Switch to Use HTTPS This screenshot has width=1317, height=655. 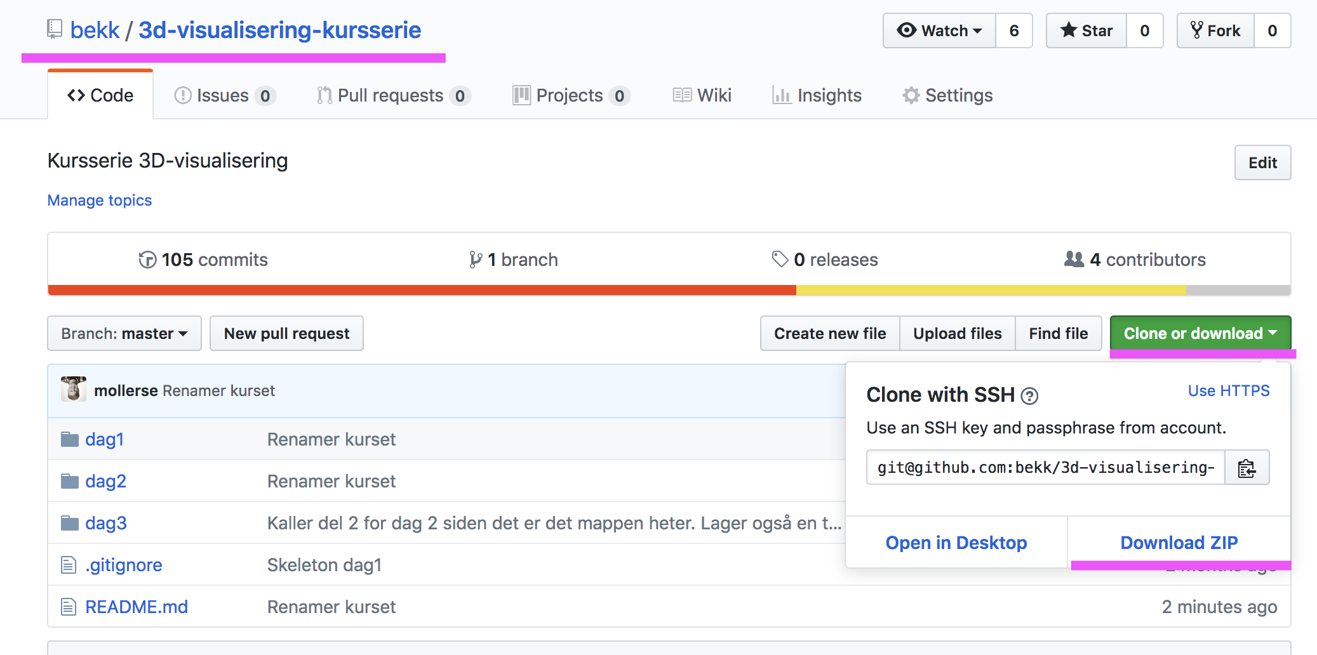1229,390
